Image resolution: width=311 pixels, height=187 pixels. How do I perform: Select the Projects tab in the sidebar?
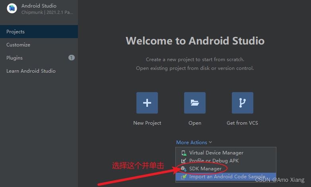coord(39,31)
